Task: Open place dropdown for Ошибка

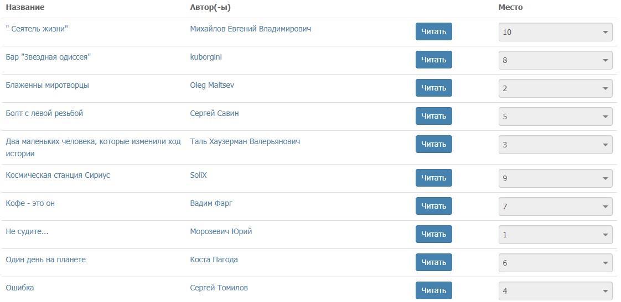Action: tap(555, 291)
